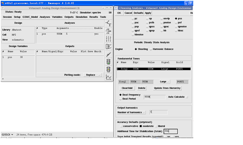Set errpreset to moderate
This screenshot has width=243, height=145.
pyautogui.click(x=140, y=126)
